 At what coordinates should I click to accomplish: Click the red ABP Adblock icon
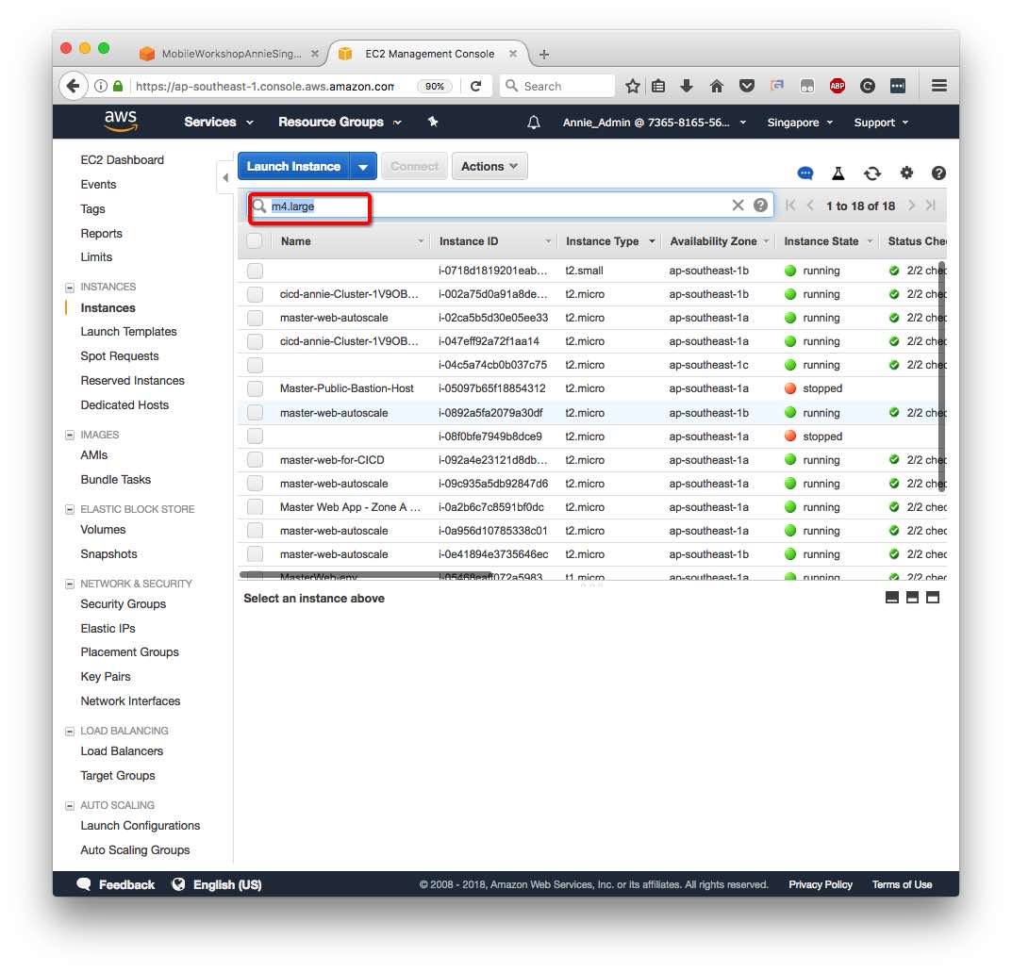click(x=838, y=86)
